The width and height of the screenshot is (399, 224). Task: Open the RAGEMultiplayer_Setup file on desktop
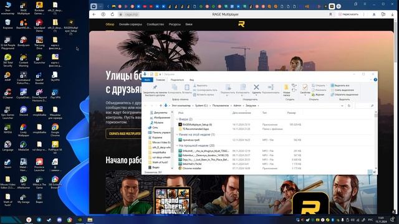70,27
